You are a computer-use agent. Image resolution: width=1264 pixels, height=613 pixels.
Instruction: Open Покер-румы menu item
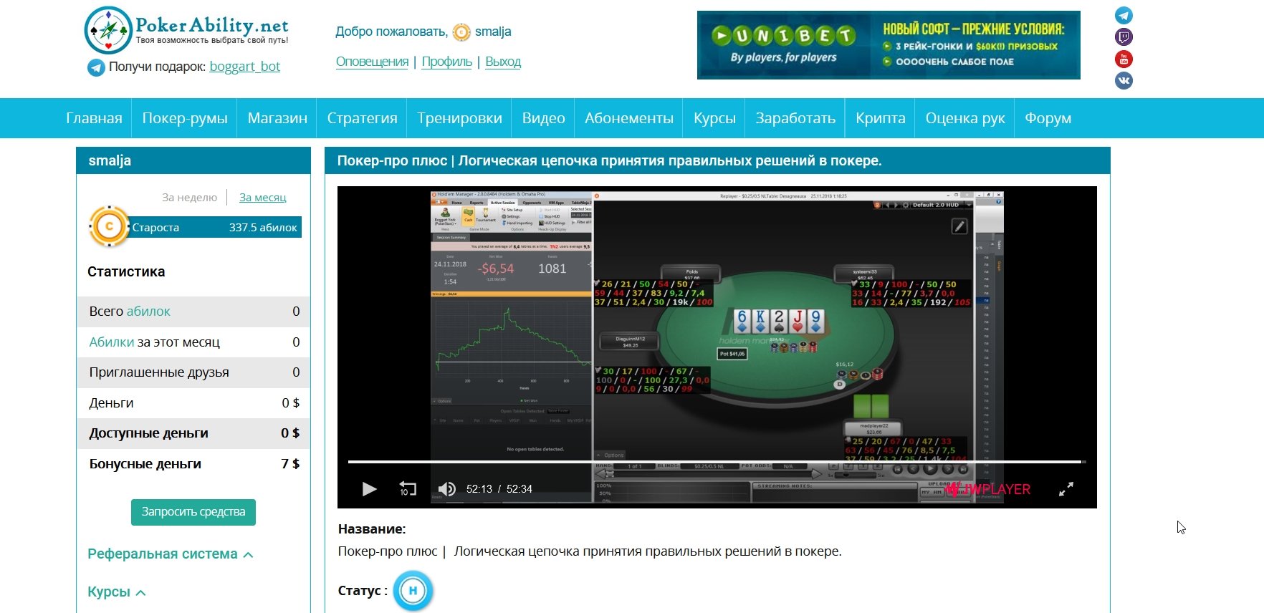coord(185,118)
